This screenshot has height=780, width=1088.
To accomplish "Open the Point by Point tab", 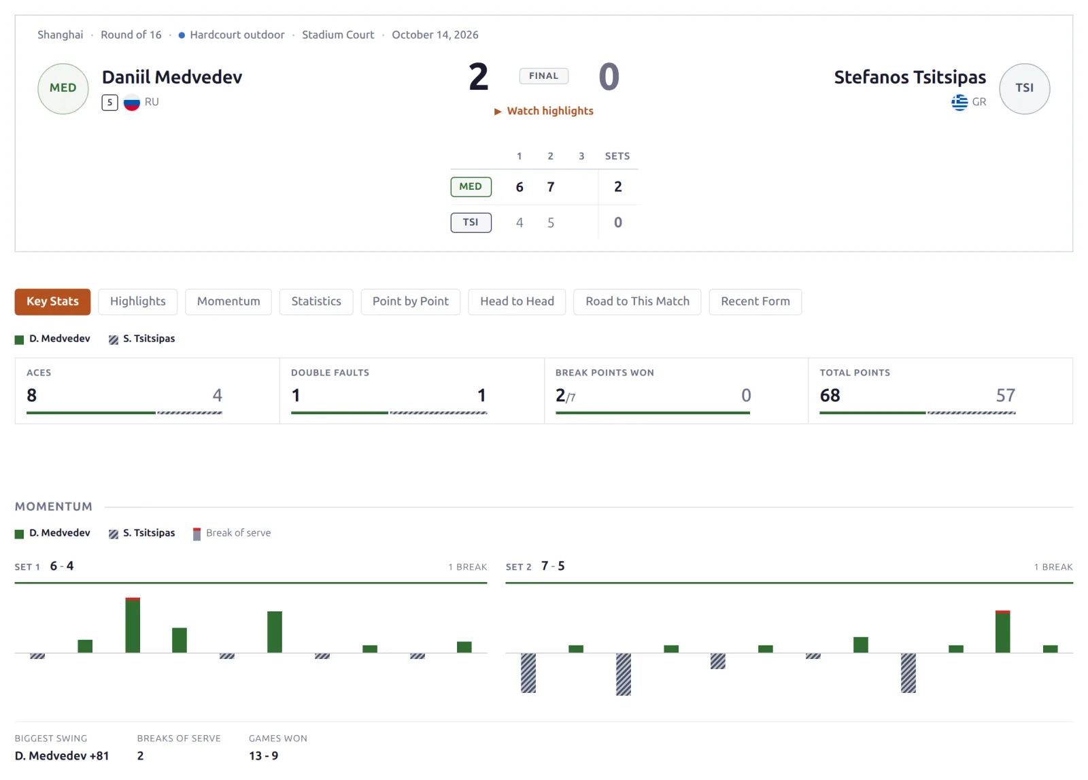I will (x=411, y=302).
